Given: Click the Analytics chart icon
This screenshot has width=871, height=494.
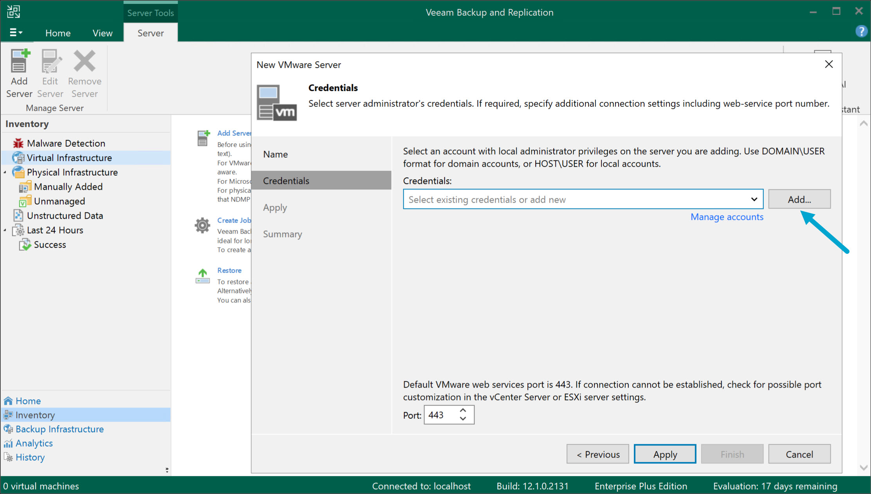Looking at the screenshot, I should click(x=8, y=443).
